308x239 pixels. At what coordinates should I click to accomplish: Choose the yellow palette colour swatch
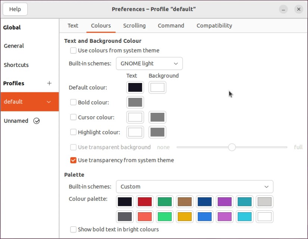(184, 216)
